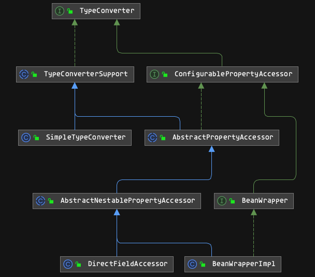Image resolution: width=315 pixels, height=277 pixels.
Task: Select the BeanWrapperImpl node label
Action: pos(244,264)
